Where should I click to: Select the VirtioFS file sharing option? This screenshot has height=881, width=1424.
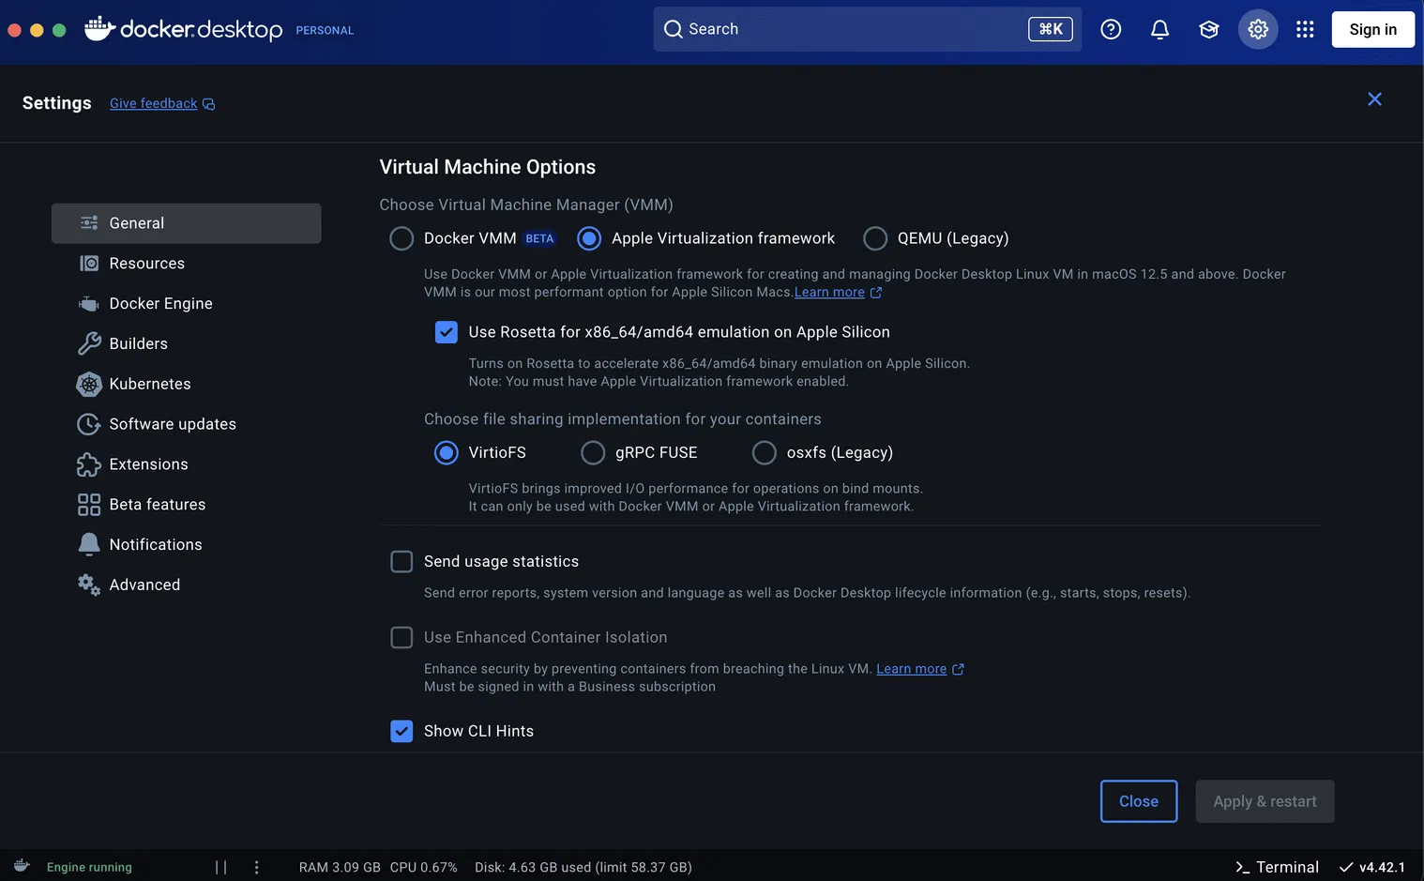447,453
